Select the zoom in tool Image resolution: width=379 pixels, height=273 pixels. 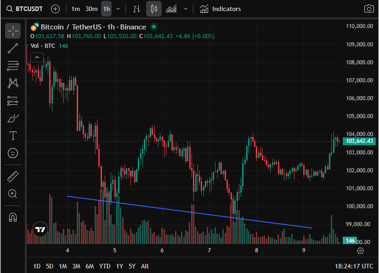click(x=13, y=193)
